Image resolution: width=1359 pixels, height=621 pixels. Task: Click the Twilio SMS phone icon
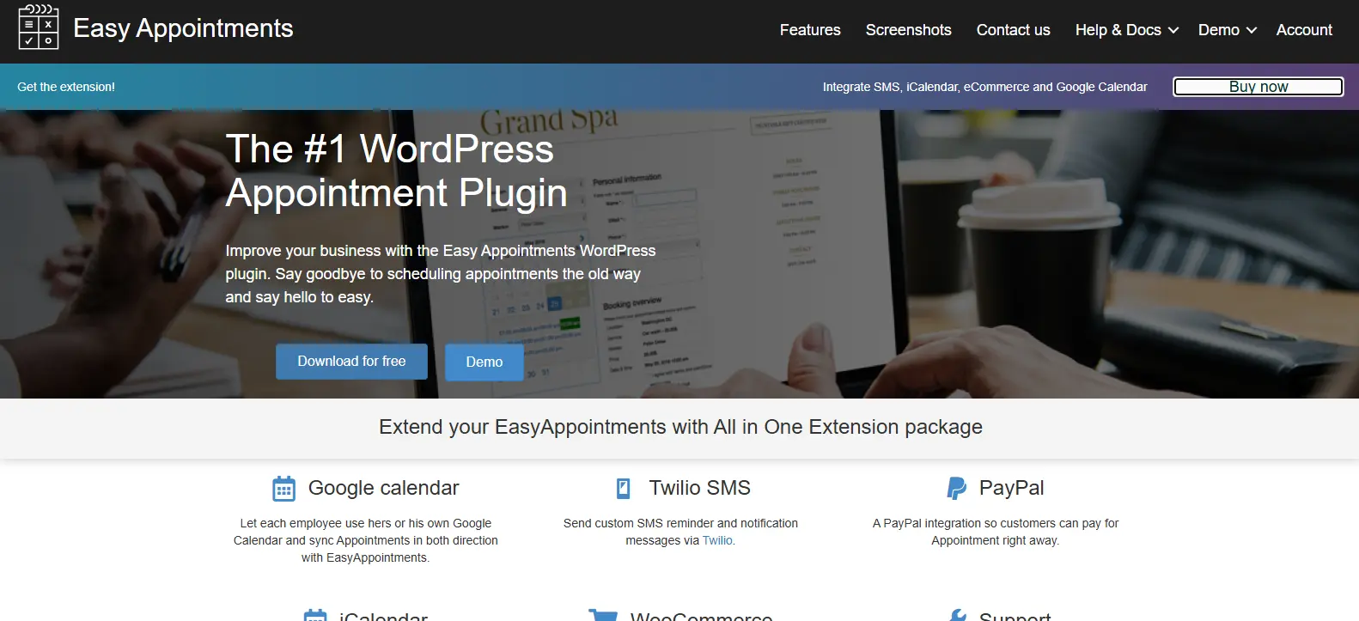pyautogui.click(x=624, y=488)
